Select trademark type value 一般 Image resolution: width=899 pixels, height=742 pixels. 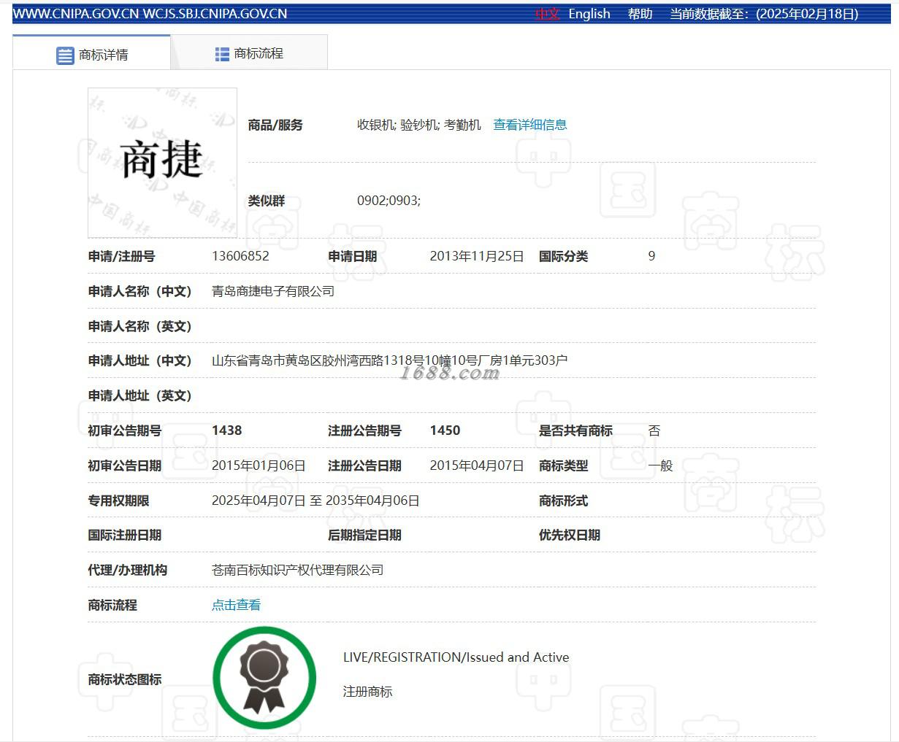(x=660, y=465)
